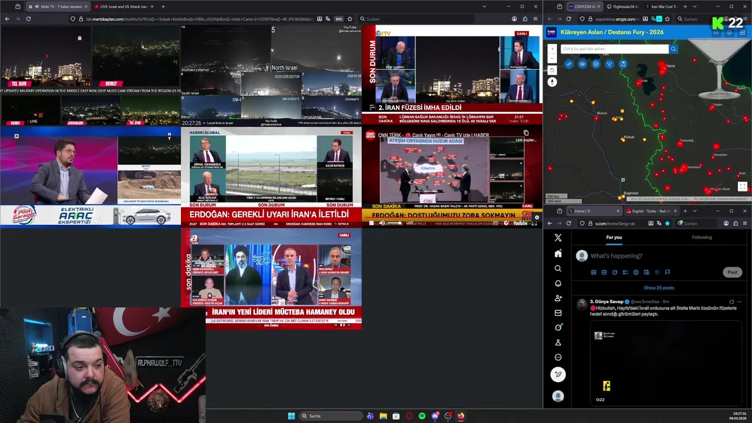Open CNN Türk YouTube player settings gear
The width and height of the screenshot is (752, 423).
point(506,223)
